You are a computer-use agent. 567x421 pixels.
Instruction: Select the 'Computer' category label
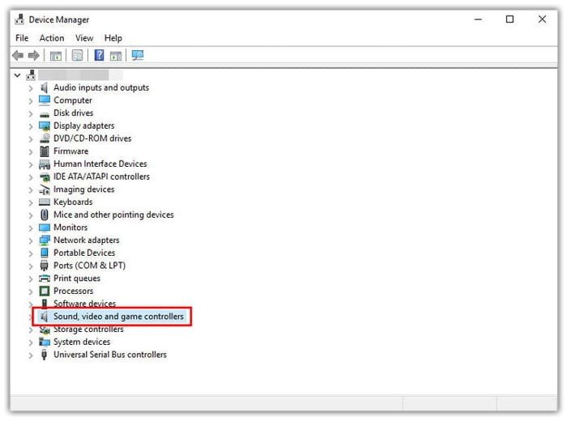(73, 100)
